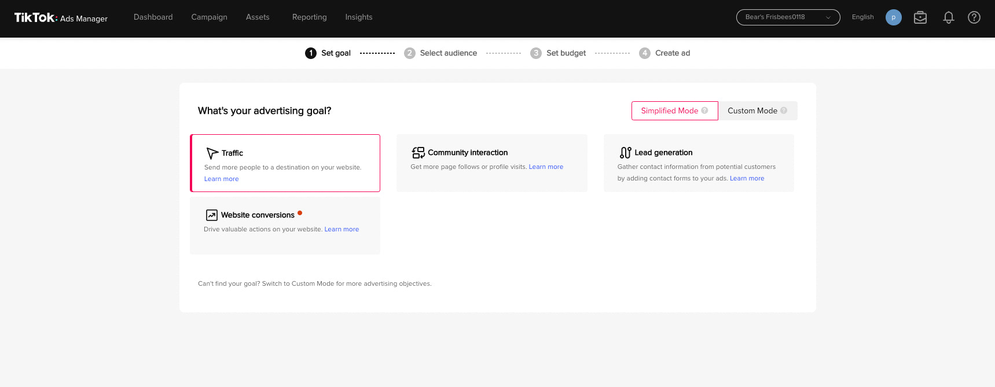Expand the Bear's Frisbees0118 account dropdown
Image resolution: width=995 pixels, height=387 pixels.
(788, 17)
